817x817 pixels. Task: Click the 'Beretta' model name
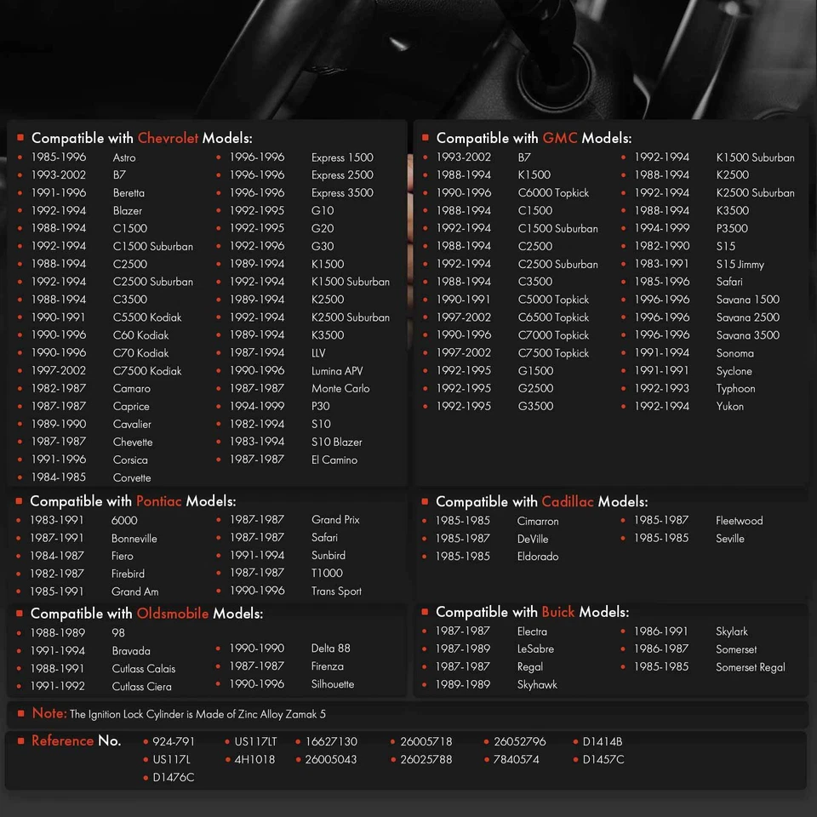pyautogui.click(x=129, y=193)
